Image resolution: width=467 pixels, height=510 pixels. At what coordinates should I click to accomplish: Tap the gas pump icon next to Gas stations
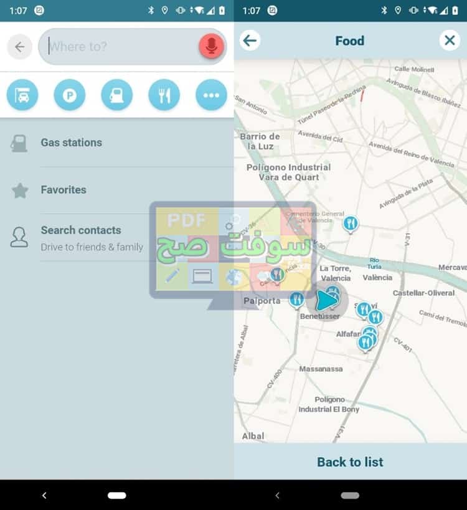click(19, 143)
